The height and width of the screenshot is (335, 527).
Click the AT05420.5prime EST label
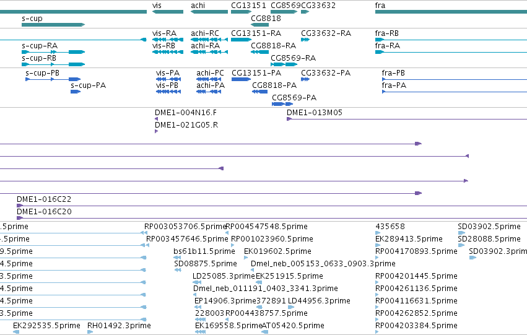click(x=293, y=326)
